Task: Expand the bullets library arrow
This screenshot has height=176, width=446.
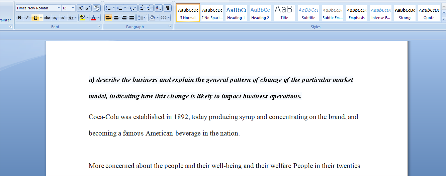Action: click(x=113, y=8)
